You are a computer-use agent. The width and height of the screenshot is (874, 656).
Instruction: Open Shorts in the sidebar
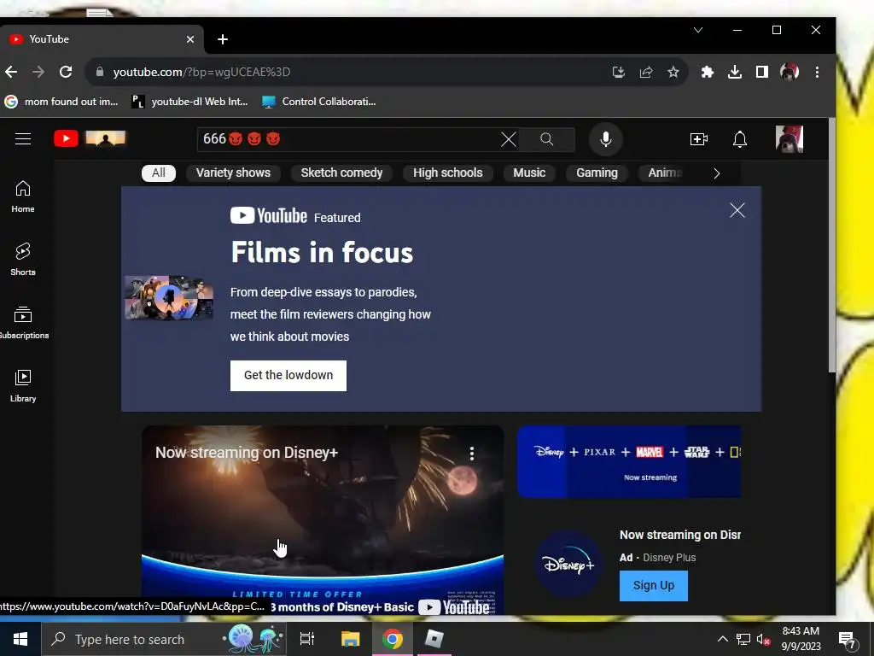(23, 260)
